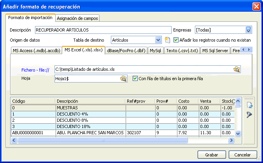Select the DESCUENTO 18% cell
Image resolution: width=263 pixels, height=163 pixels.
point(91,126)
